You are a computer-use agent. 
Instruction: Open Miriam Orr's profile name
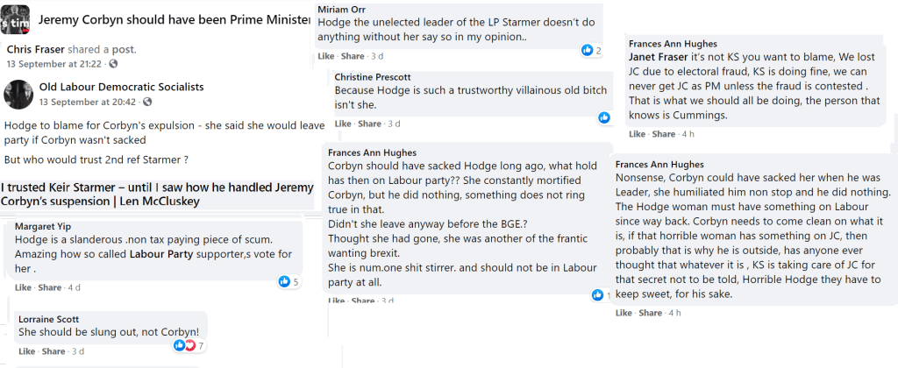343,9
